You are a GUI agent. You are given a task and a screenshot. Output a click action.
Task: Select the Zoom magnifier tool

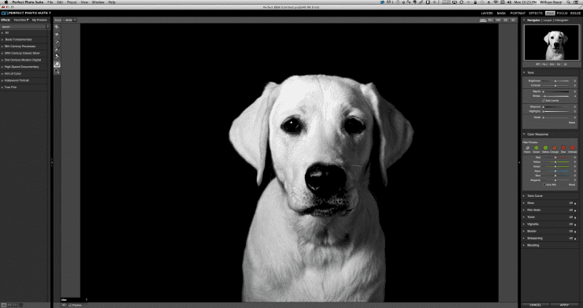coord(57,71)
